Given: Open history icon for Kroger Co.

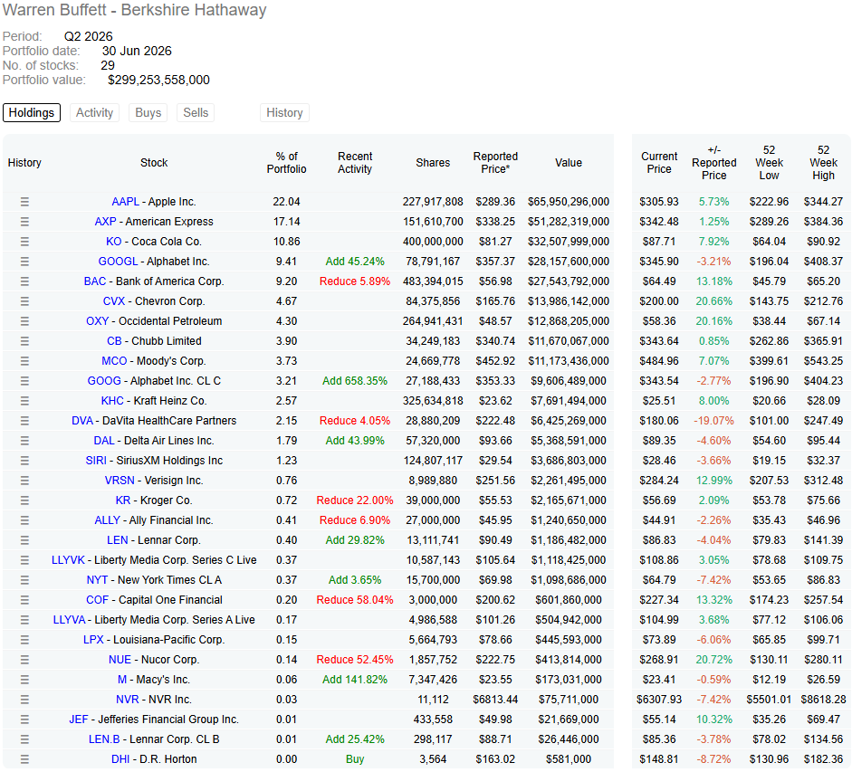Looking at the screenshot, I should click(24, 500).
